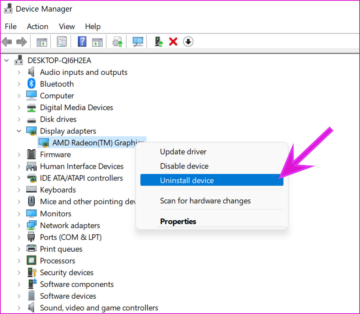Choose Update driver from context menu
Viewport: 360px width, 314px height.
click(212, 152)
